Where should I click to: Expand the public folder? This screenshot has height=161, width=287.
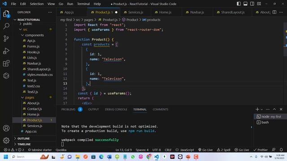pos(28,24)
